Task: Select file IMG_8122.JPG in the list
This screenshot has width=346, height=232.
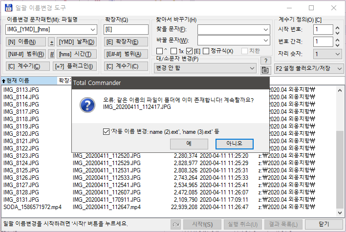Action: point(21,148)
